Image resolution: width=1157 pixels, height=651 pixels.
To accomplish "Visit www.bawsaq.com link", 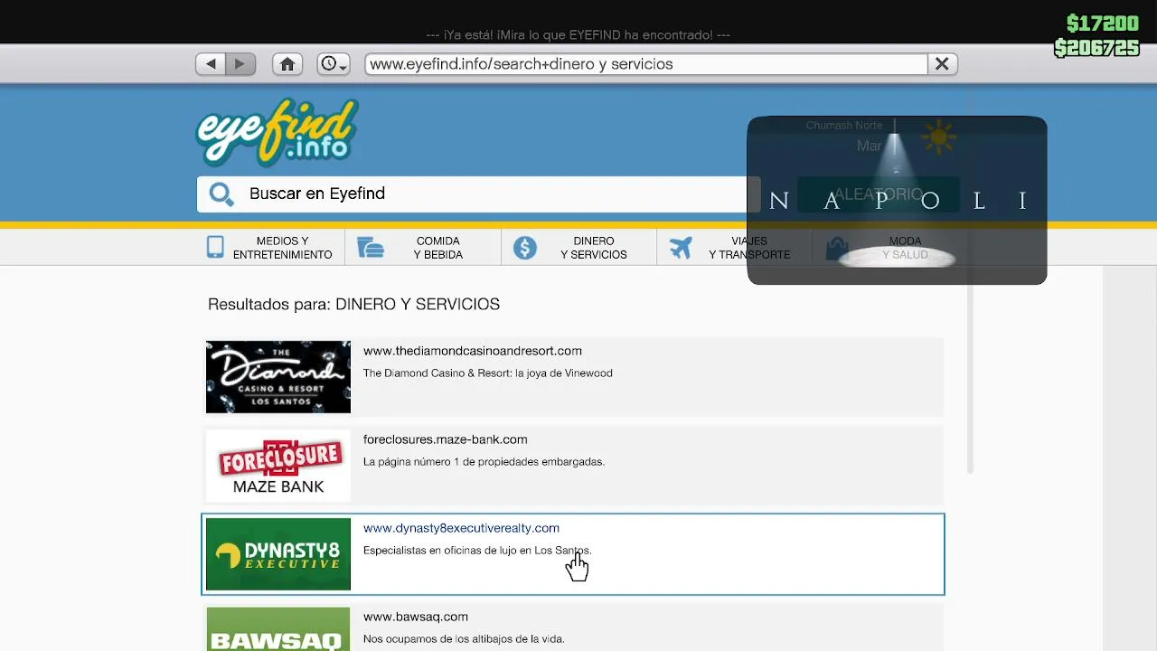I will click(416, 617).
